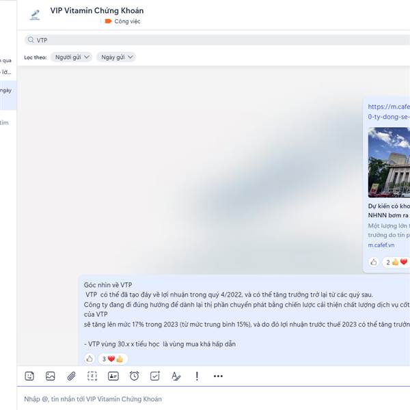Like the cafef link message
Screen dimensions: 410x410
pos(374,262)
